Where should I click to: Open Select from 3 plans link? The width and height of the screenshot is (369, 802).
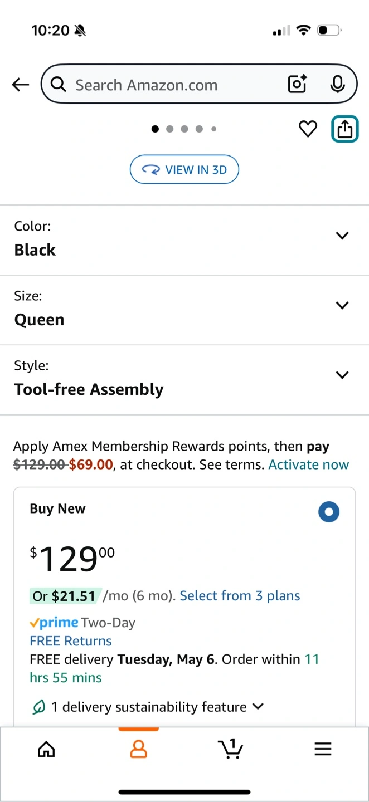point(240,596)
